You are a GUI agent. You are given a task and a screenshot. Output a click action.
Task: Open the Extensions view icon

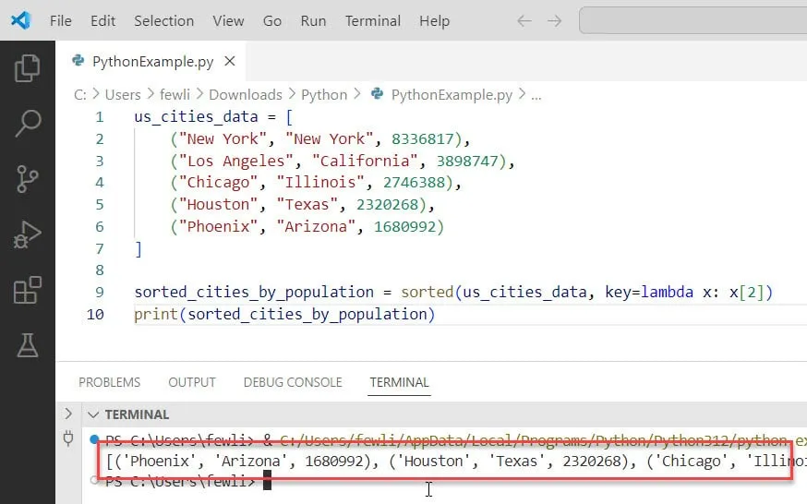28,290
